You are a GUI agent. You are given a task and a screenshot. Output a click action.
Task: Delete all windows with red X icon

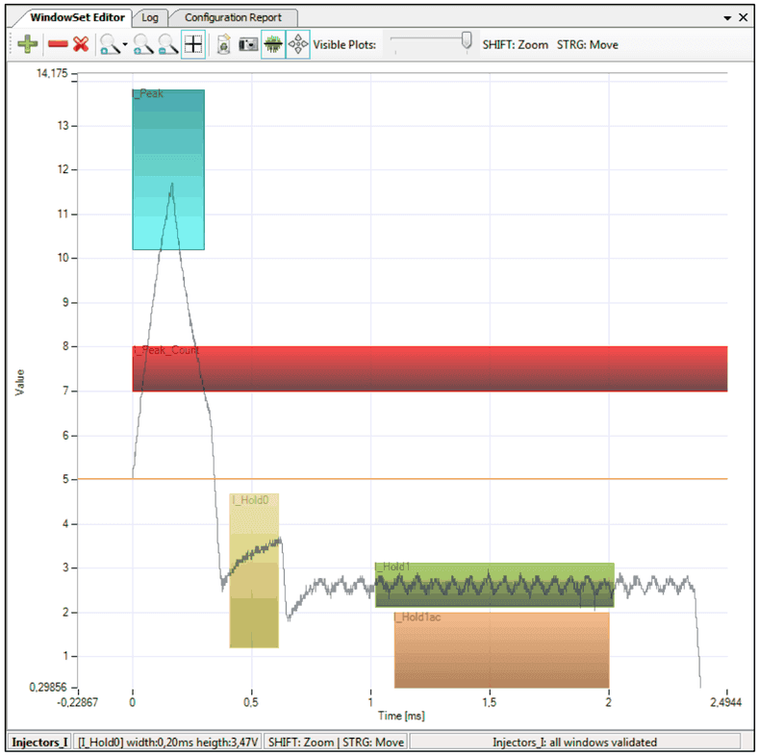pyautogui.click(x=81, y=44)
